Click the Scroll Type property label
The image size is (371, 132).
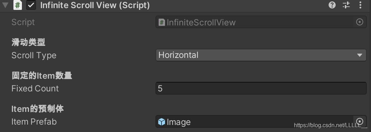click(34, 55)
